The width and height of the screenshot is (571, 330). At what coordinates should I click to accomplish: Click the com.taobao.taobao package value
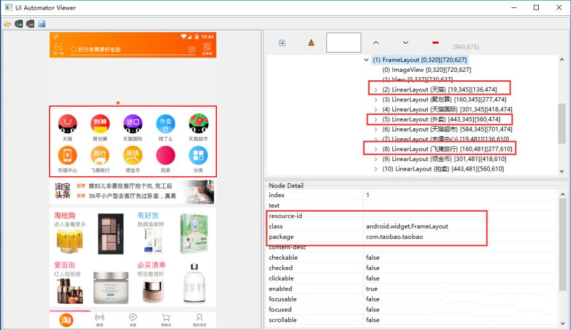(x=394, y=237)
